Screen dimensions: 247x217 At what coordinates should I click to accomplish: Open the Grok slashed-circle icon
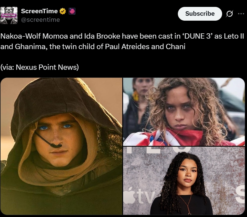click(229, 14)
